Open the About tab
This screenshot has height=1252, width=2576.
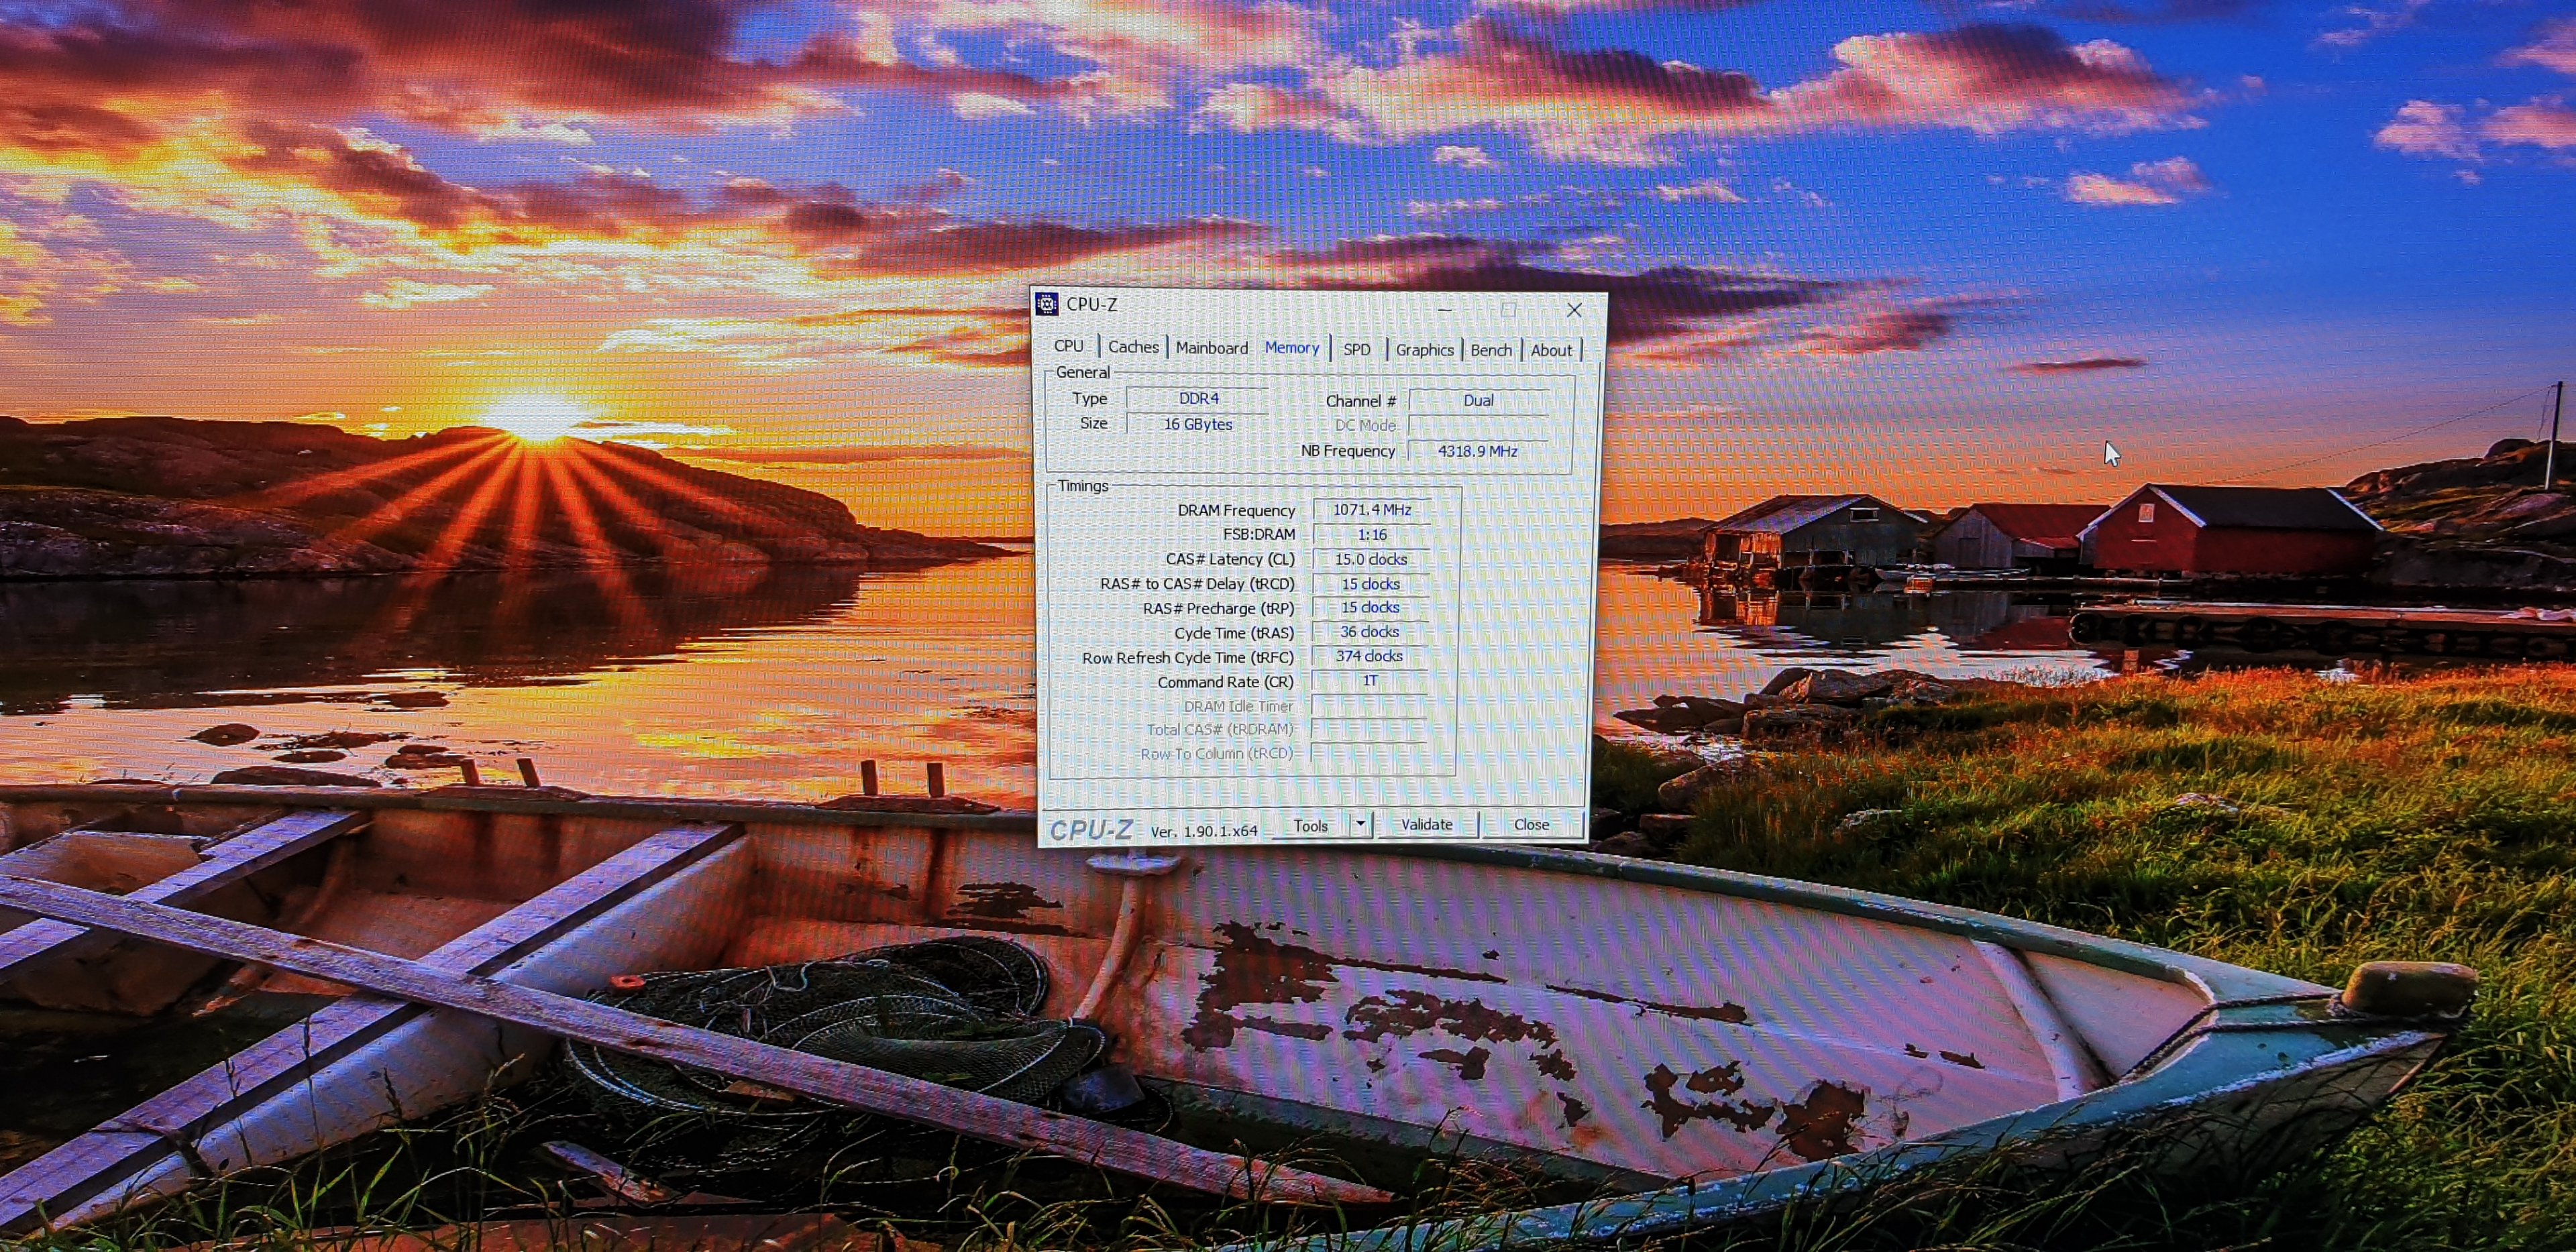click(x=1551, y=350)
